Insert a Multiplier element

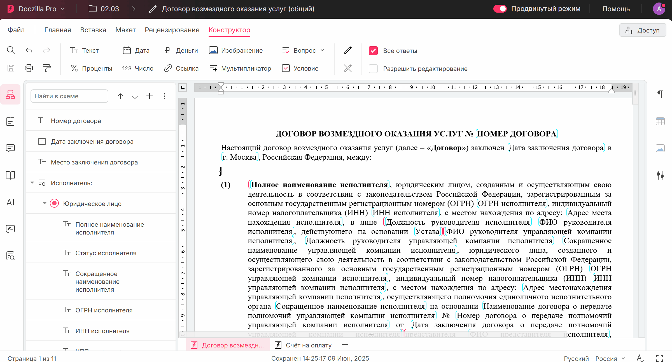[240, 68]
